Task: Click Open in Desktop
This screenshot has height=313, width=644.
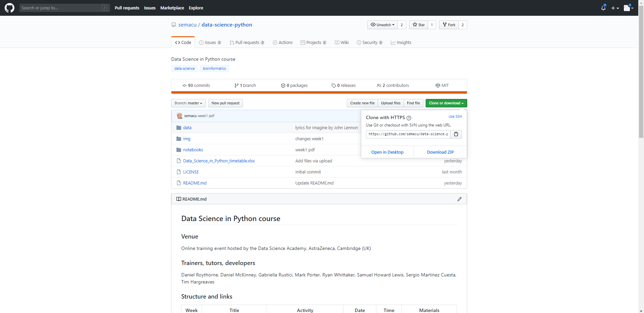Action: coord(387,152)
